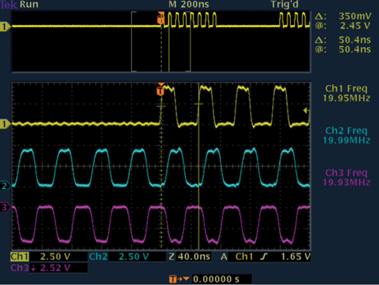Click the Ch3 Freq 19.93MHz measurement
Viewport: 379px width, 285px height.
click(346, 177)
